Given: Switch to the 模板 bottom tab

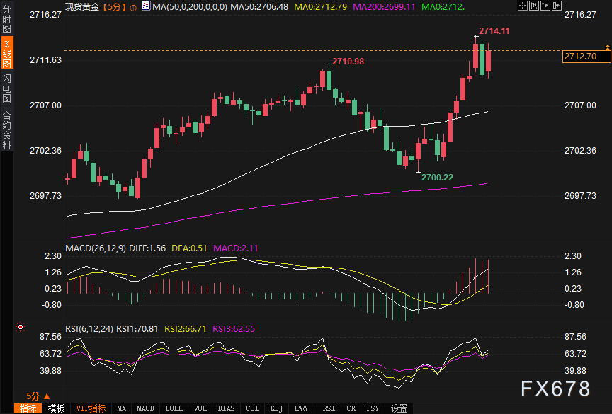Looking at the screenshot, I should pyautogui.click(x=57, y=408).
